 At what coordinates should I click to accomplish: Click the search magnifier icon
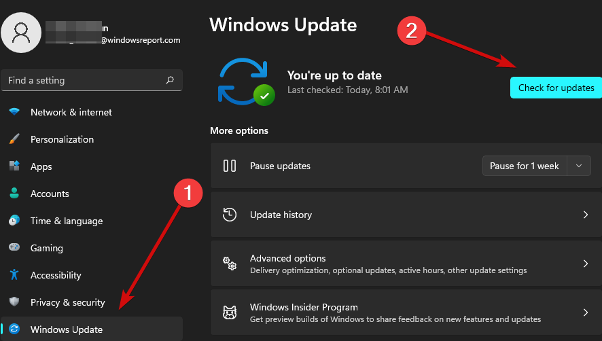[x=170, y=80]
